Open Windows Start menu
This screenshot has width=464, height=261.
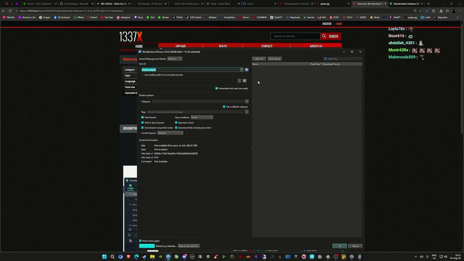tap(104, 257)
